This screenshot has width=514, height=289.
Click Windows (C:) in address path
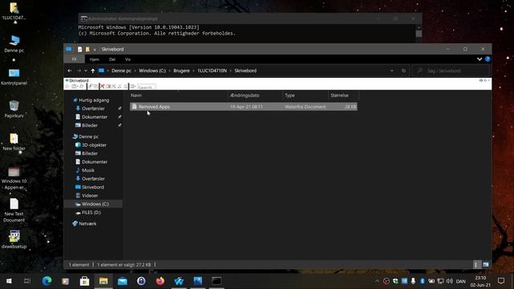[x=152, y=71]
